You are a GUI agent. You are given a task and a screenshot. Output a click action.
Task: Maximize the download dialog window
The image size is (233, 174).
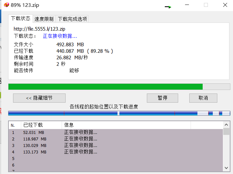coord(206,5)
